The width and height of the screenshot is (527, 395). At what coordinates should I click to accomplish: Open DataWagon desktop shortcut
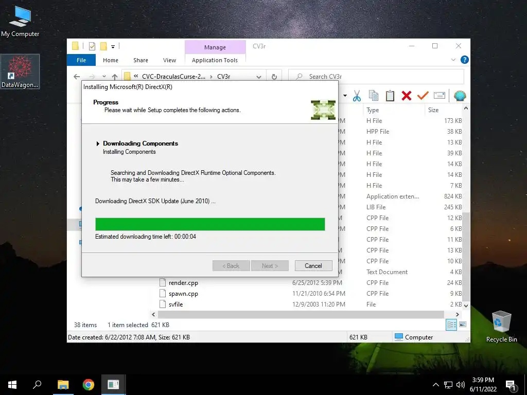point(20,71)
